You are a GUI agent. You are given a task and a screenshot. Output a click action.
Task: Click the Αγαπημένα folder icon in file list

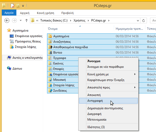50,36
